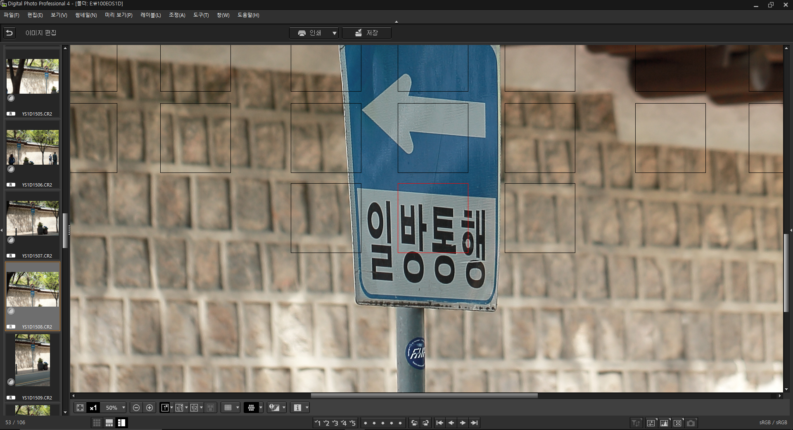Apply check mark 2
Screen dimensions: 793x430
tap(326, 423)
